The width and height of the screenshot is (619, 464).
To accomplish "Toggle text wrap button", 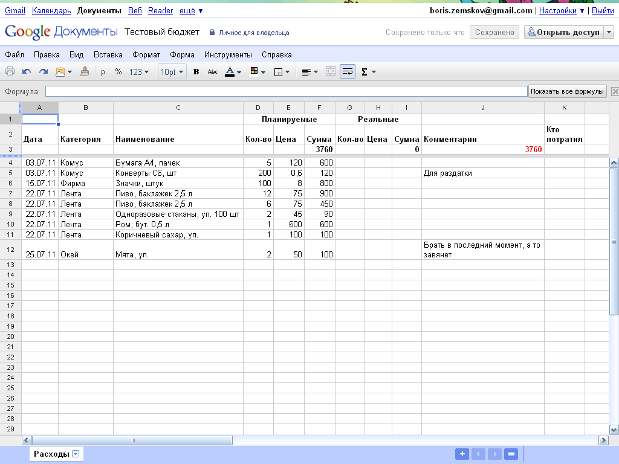I will [x=347, y=72].
